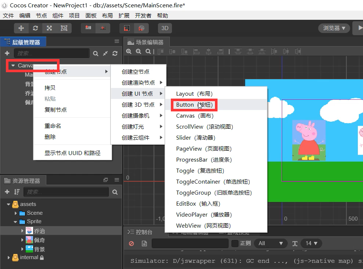Viewport: 363px width, 269px height.
Task: Click the clear console icon
Action: 131,243
